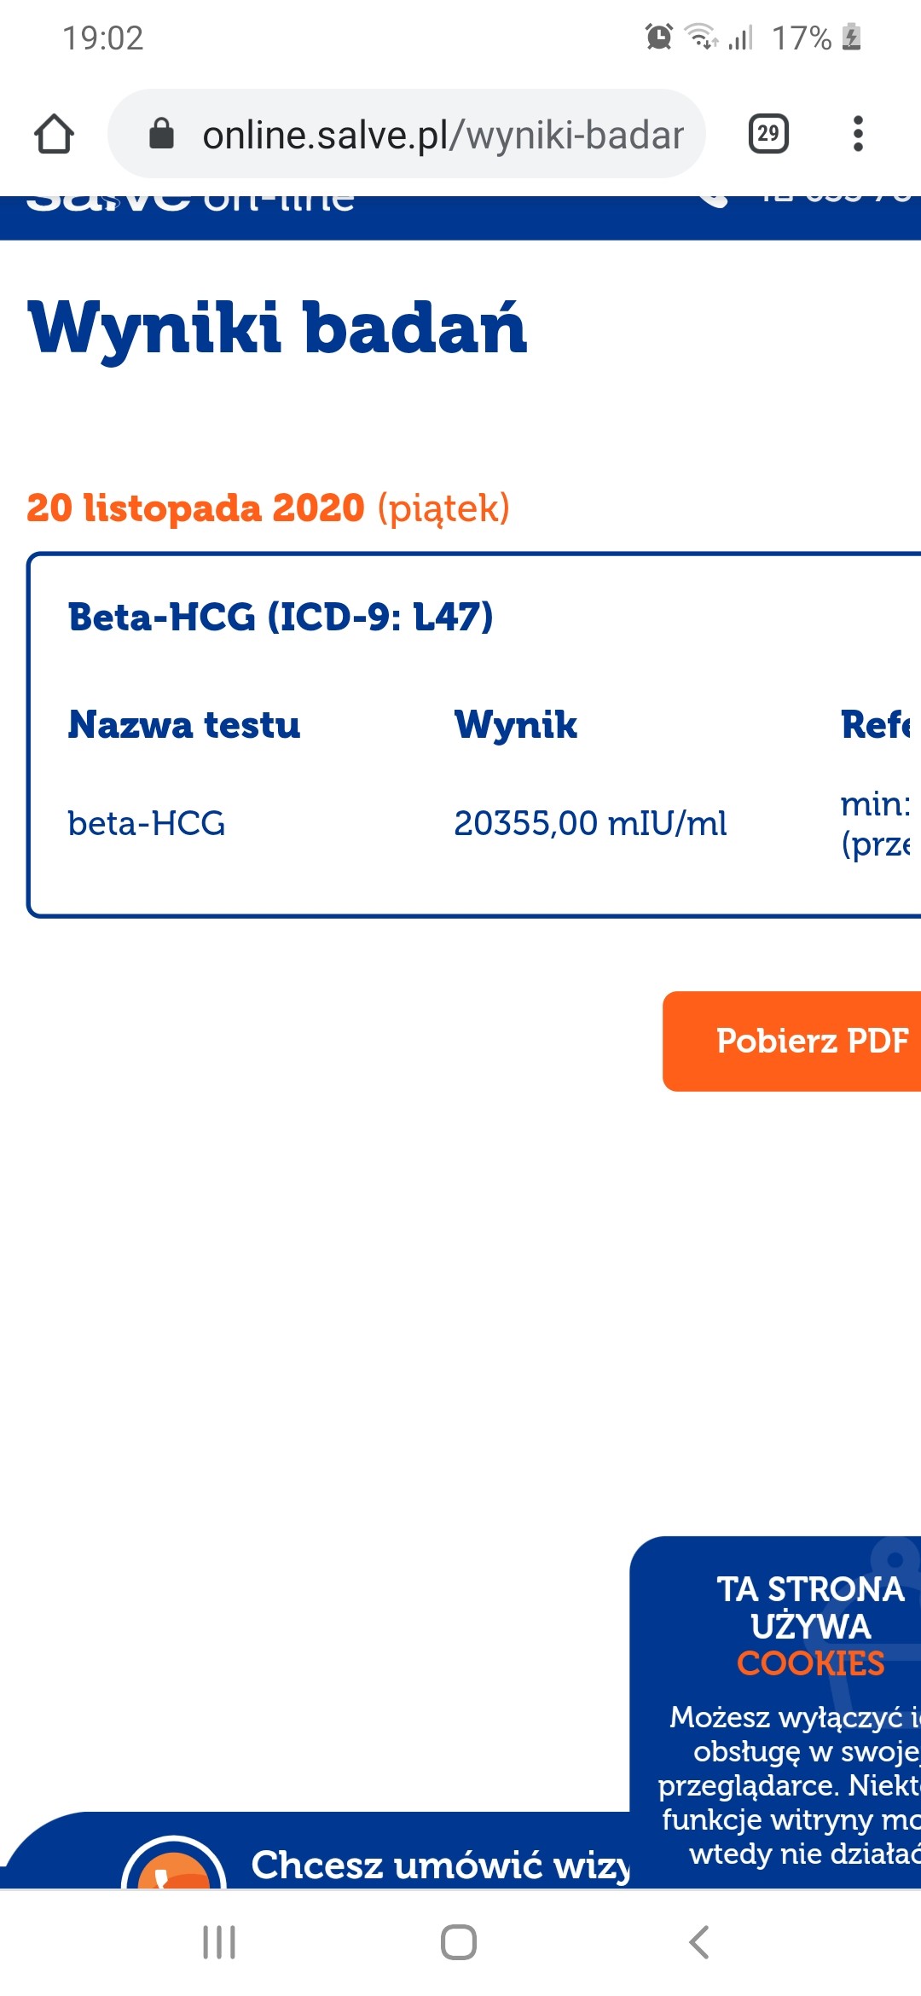The width and height of the screenshot is (921, 1996).
Task: Tap the Salve on-line logo
Action: tap(189, 203)
